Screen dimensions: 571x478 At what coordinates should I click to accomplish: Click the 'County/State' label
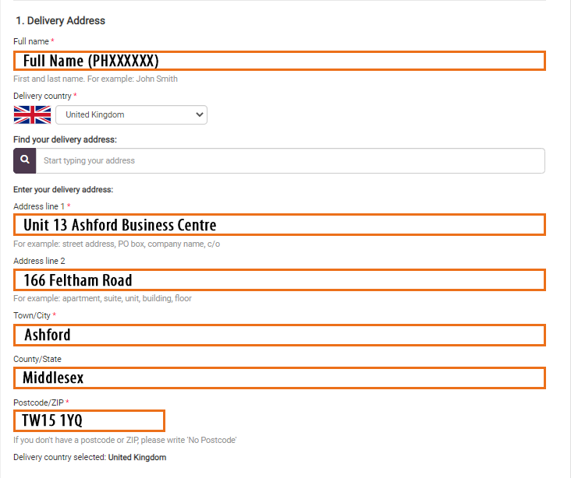(x=37, y=359)
